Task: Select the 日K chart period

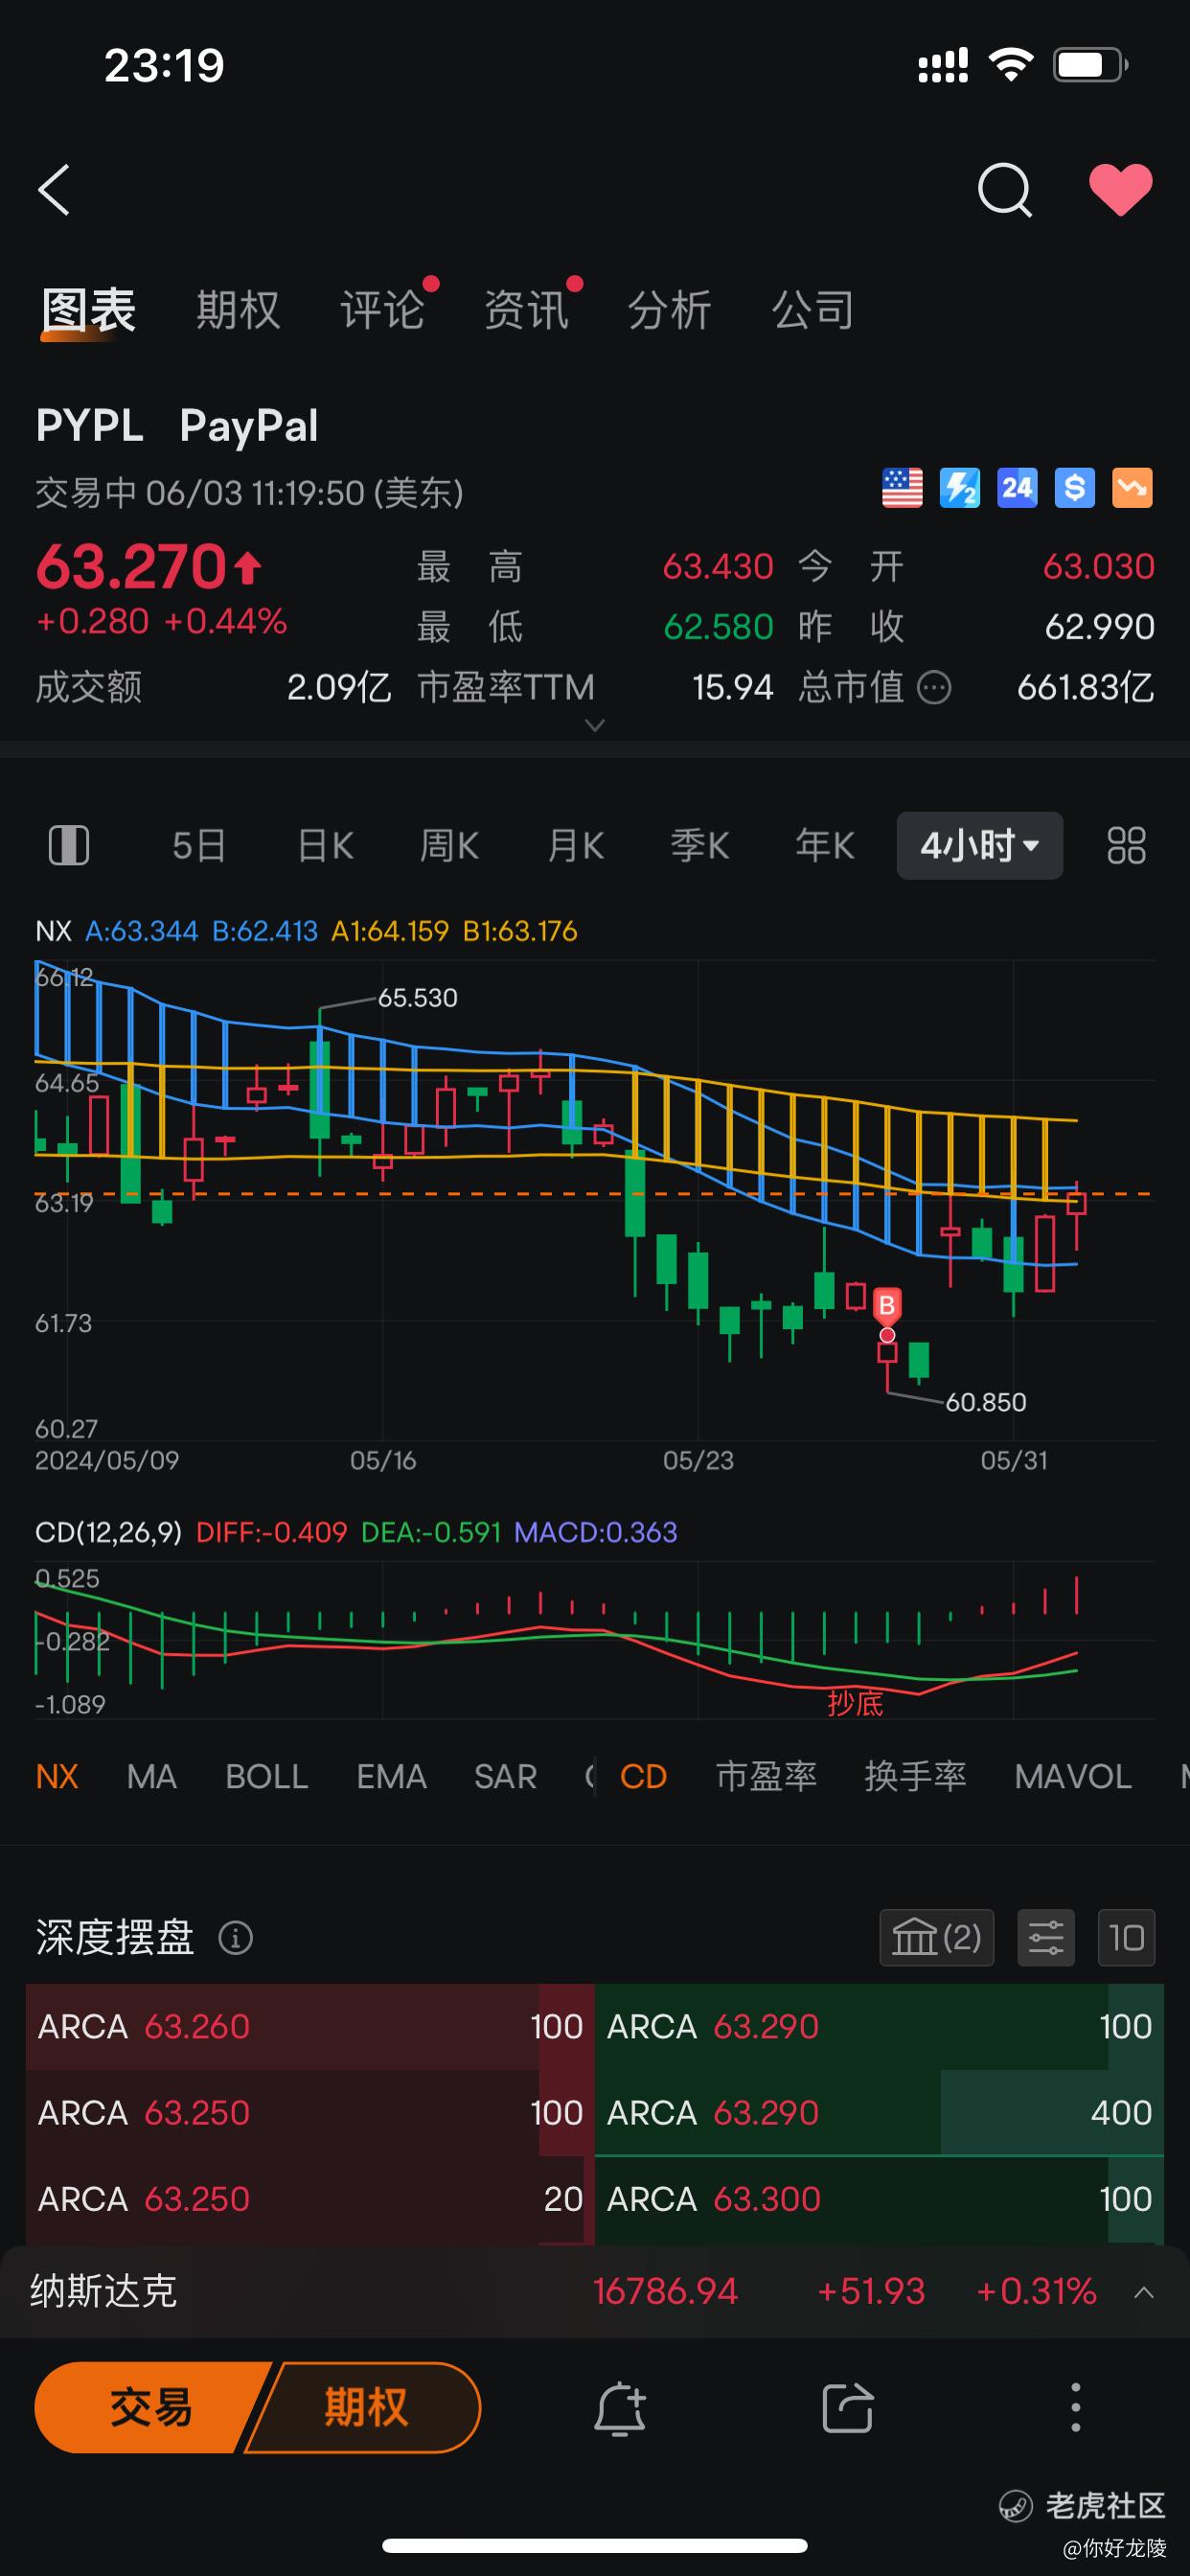Action: [325, 846]
